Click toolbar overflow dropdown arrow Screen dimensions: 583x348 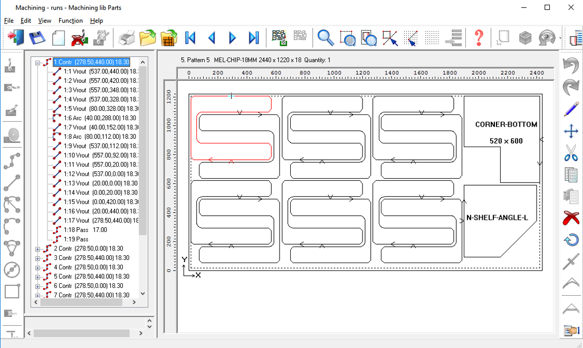click(560, 38)
